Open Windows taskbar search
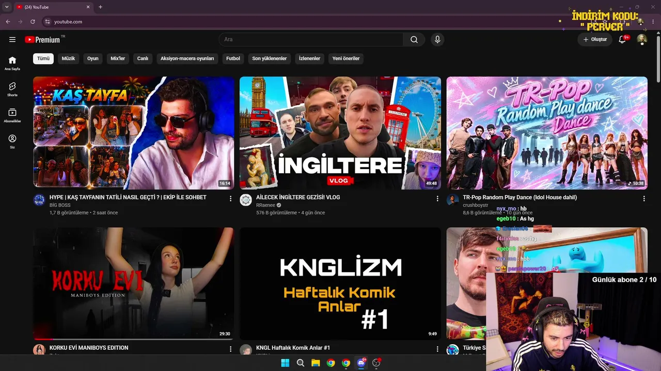Image resolution: width=661 pixels, height=371 pixels. click(301, 363)
